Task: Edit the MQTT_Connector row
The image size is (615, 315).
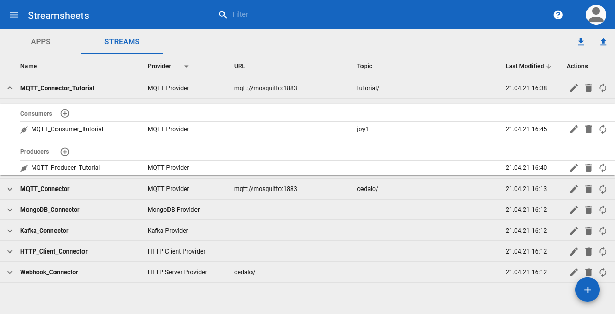Action: coord(574,189)
